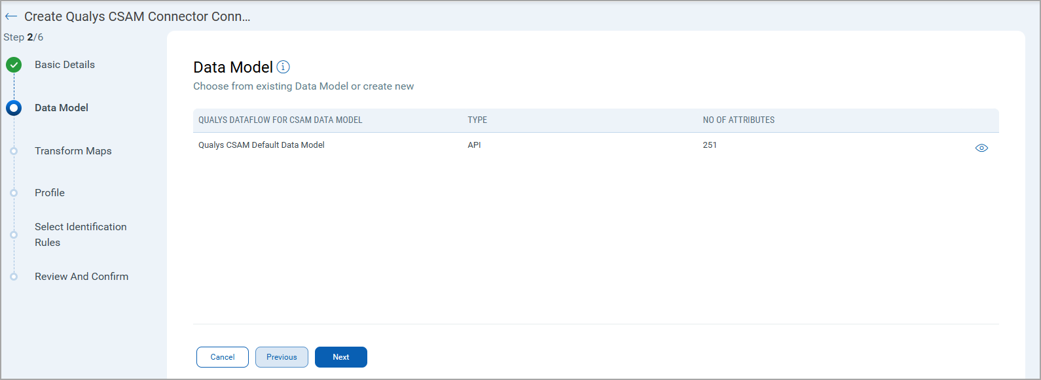Select the Data Model step circle icon

tap(14, 108)
